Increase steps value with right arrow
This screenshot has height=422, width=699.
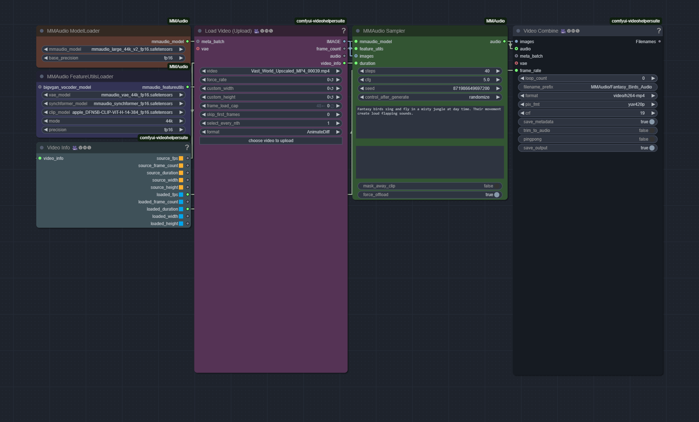click(498, 71)
